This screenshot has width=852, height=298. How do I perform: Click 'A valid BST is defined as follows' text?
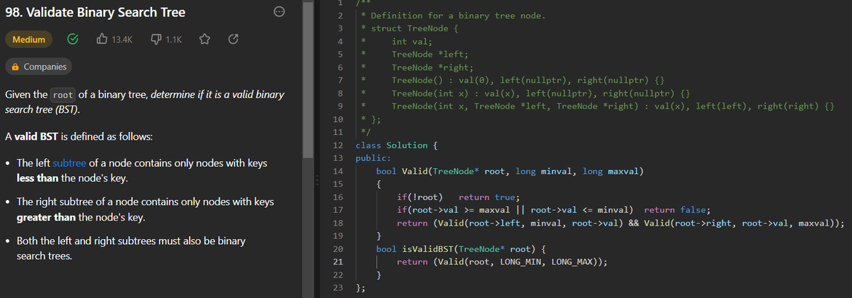pyautogui.click(x=78, y=136)
